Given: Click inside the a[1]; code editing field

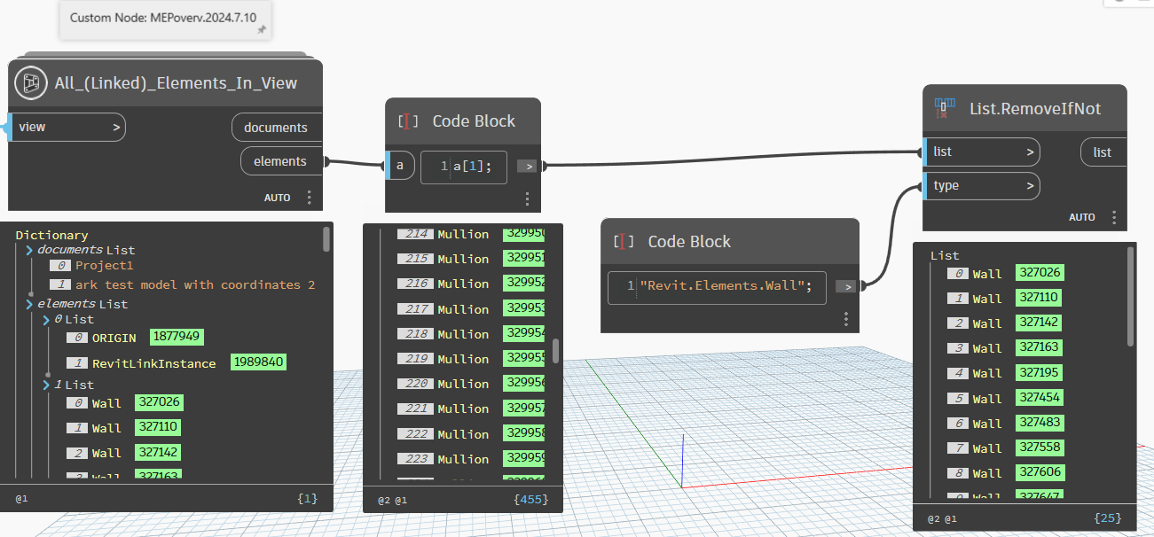Looking at the screenshot, I should click(x=467, y=167).
